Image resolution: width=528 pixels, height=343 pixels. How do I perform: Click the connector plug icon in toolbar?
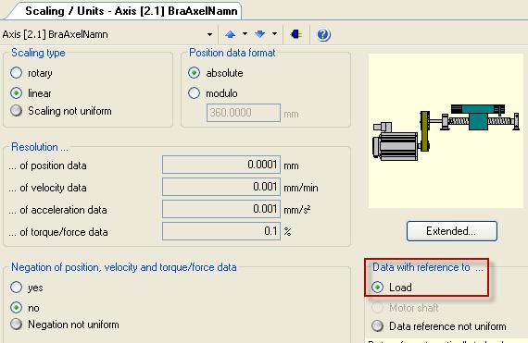point(296,34)
